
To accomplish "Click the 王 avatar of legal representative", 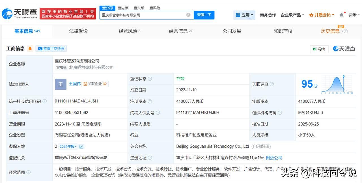I will [x=61, y=84].
